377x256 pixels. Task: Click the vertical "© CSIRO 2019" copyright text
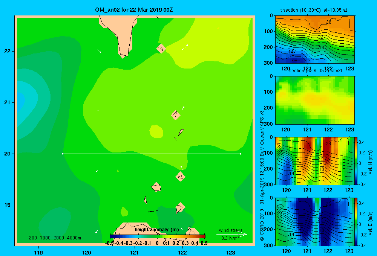pos(262,225)
